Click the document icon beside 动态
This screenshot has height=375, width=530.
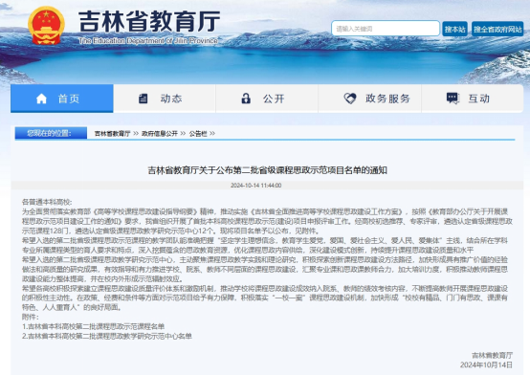(x=143, y=99)
